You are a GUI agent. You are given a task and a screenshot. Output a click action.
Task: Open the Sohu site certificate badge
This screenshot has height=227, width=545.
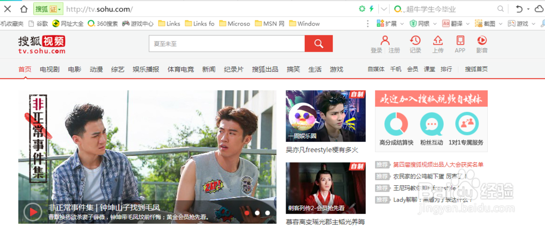click(49, 9)
